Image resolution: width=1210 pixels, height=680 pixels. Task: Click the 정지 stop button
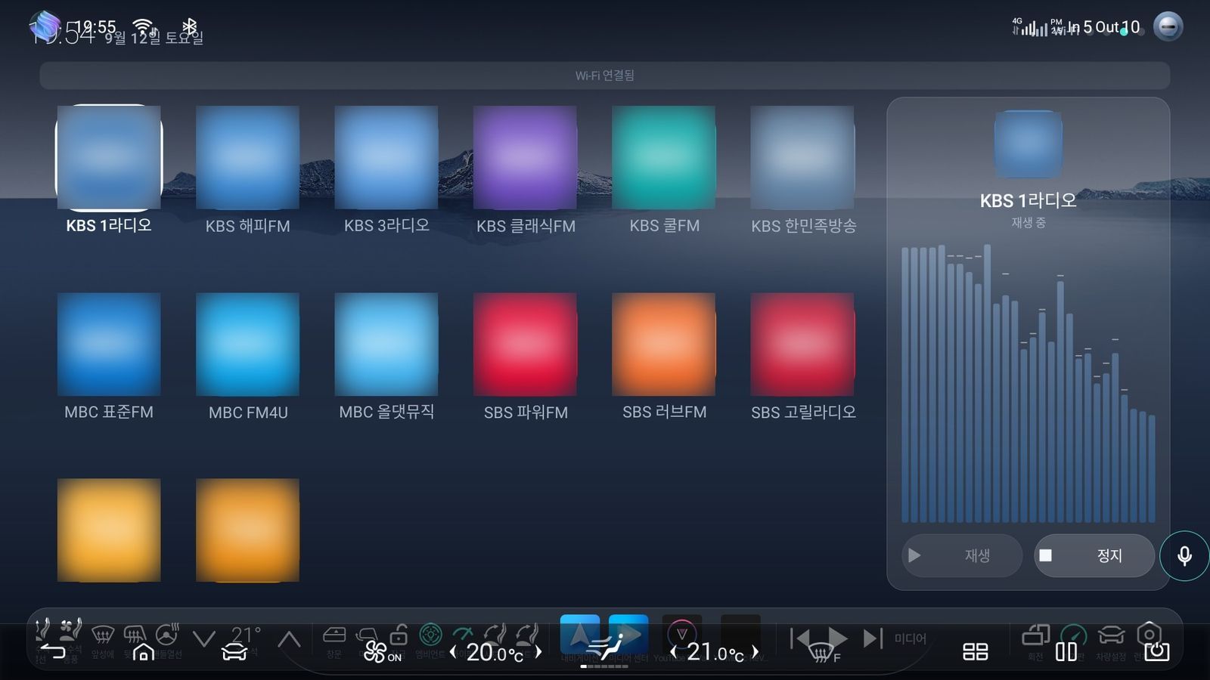pos(1094,555)
